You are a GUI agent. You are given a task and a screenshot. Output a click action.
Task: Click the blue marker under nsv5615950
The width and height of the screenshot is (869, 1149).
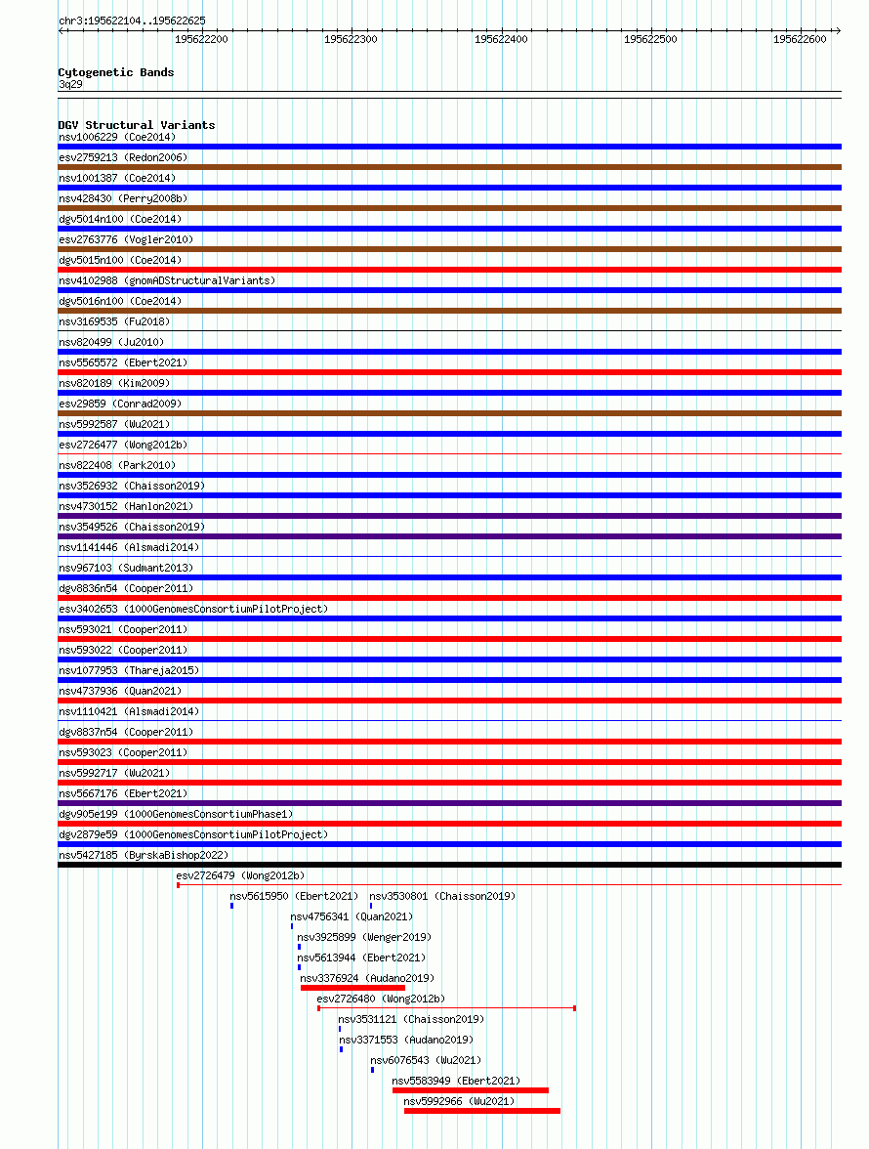(x=232, y=906)
